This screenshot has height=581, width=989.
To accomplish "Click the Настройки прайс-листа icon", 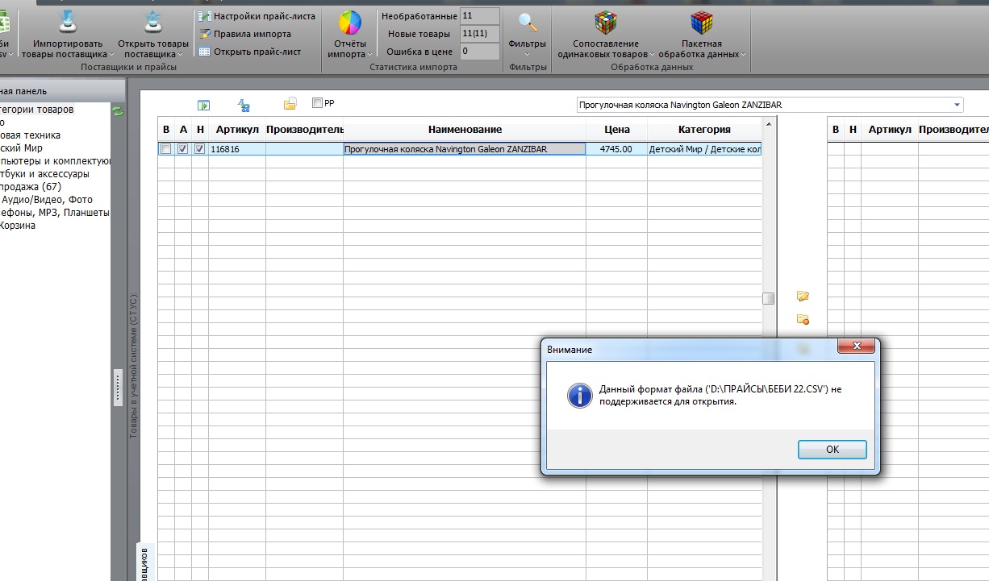I will (204, 16).
